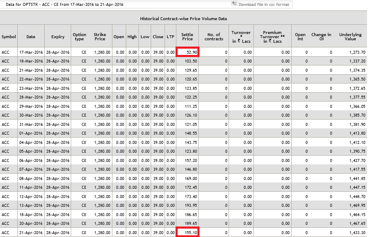The height and width of the screenshot is (237, 370).
Task: Click settle price 52.90
Action: 192,52
